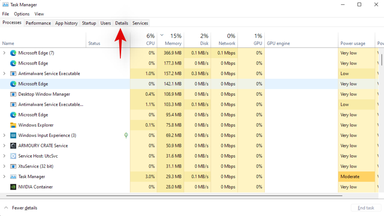Screen dimensions: 384x216
Task: Click the Desktop Window Manager icon
Action: pyautogui.click(x=13, y=94)
